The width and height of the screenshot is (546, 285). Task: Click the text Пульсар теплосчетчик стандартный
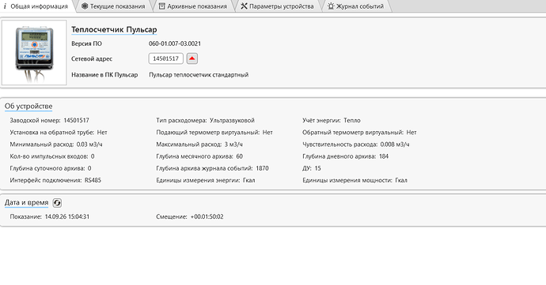pyautogui.click(x=199, y=75)
